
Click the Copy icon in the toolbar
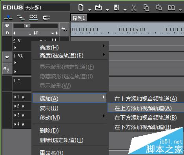146,7
